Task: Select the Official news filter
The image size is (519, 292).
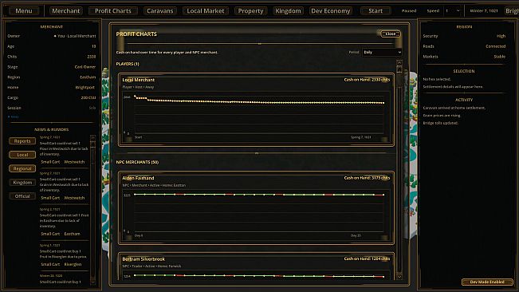Action: point(22,196)
